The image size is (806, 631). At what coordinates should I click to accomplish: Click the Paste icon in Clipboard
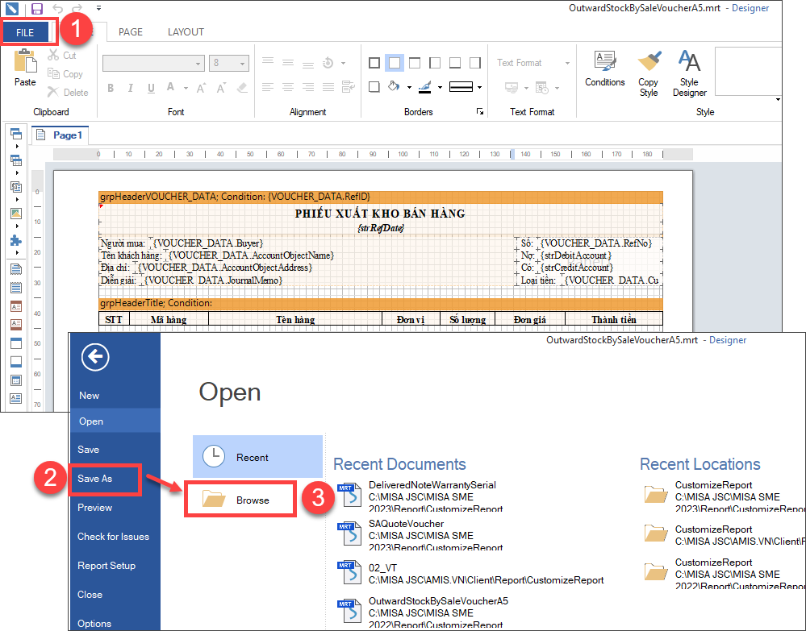25,68
